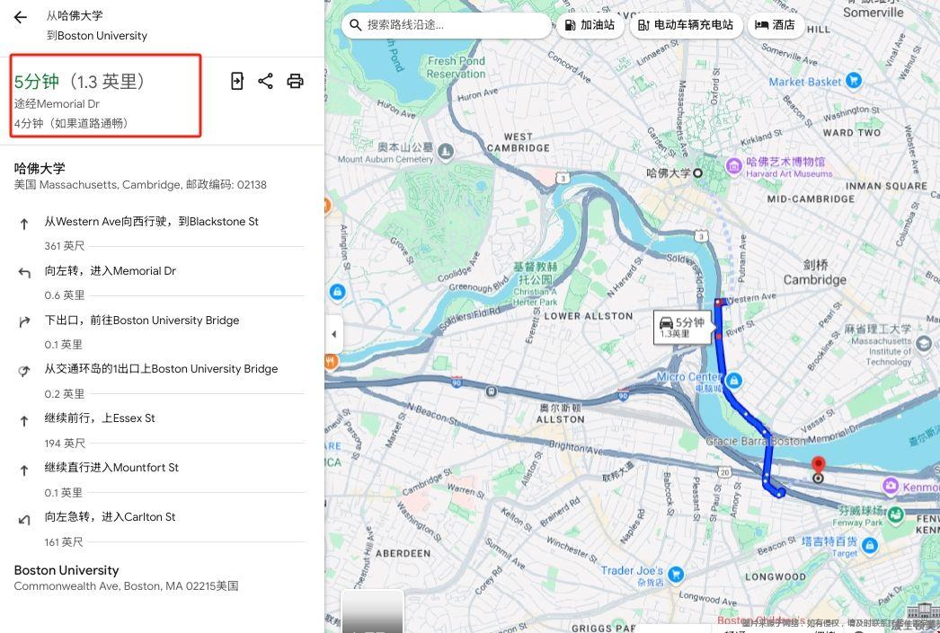Screen dimensions: 940x633
Task: Click the red destination pin on map
Action: tap(818, 465)
